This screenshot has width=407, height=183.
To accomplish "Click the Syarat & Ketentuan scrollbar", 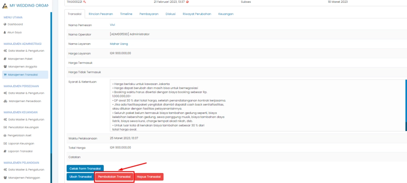I will (x=405, y=105).
